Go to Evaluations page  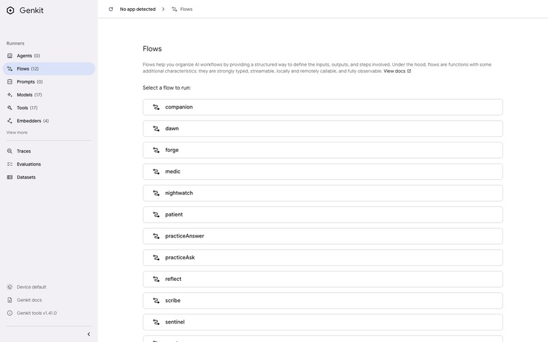[x=49, y=164]
